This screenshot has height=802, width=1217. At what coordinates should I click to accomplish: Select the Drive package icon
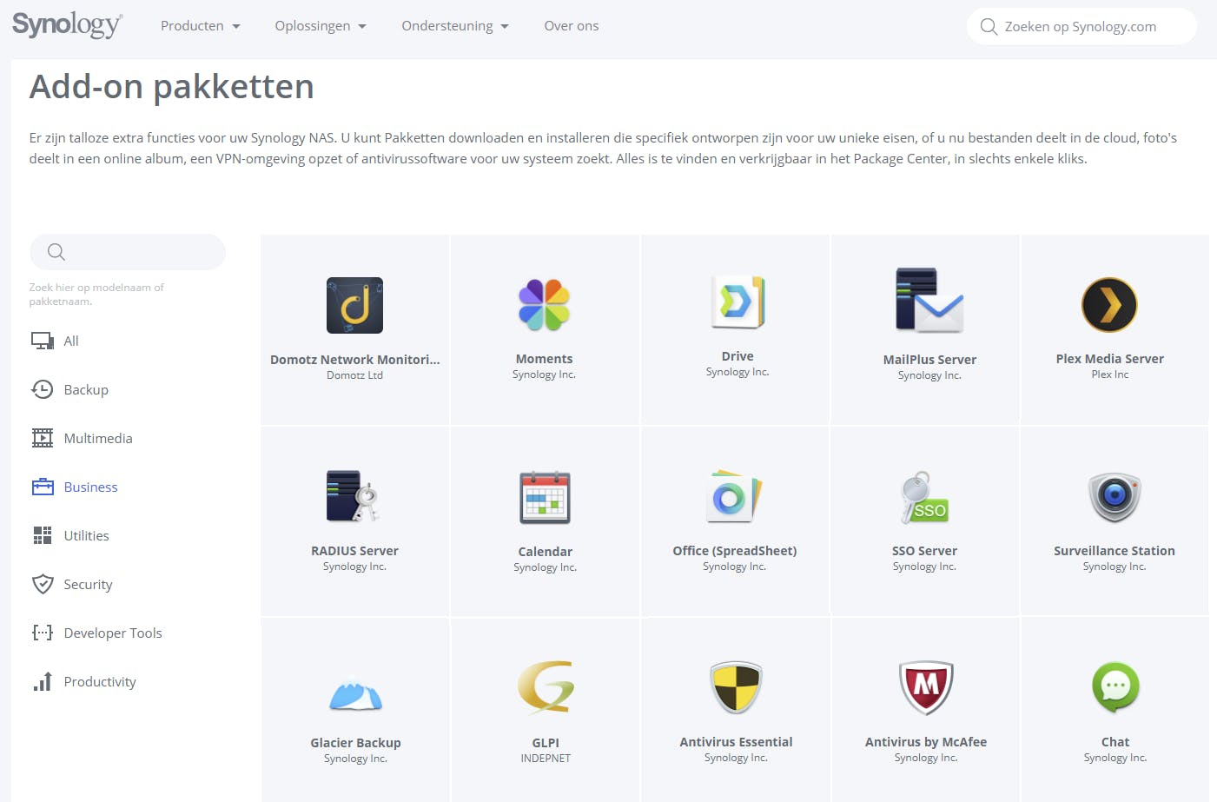(x=737, y=302)
